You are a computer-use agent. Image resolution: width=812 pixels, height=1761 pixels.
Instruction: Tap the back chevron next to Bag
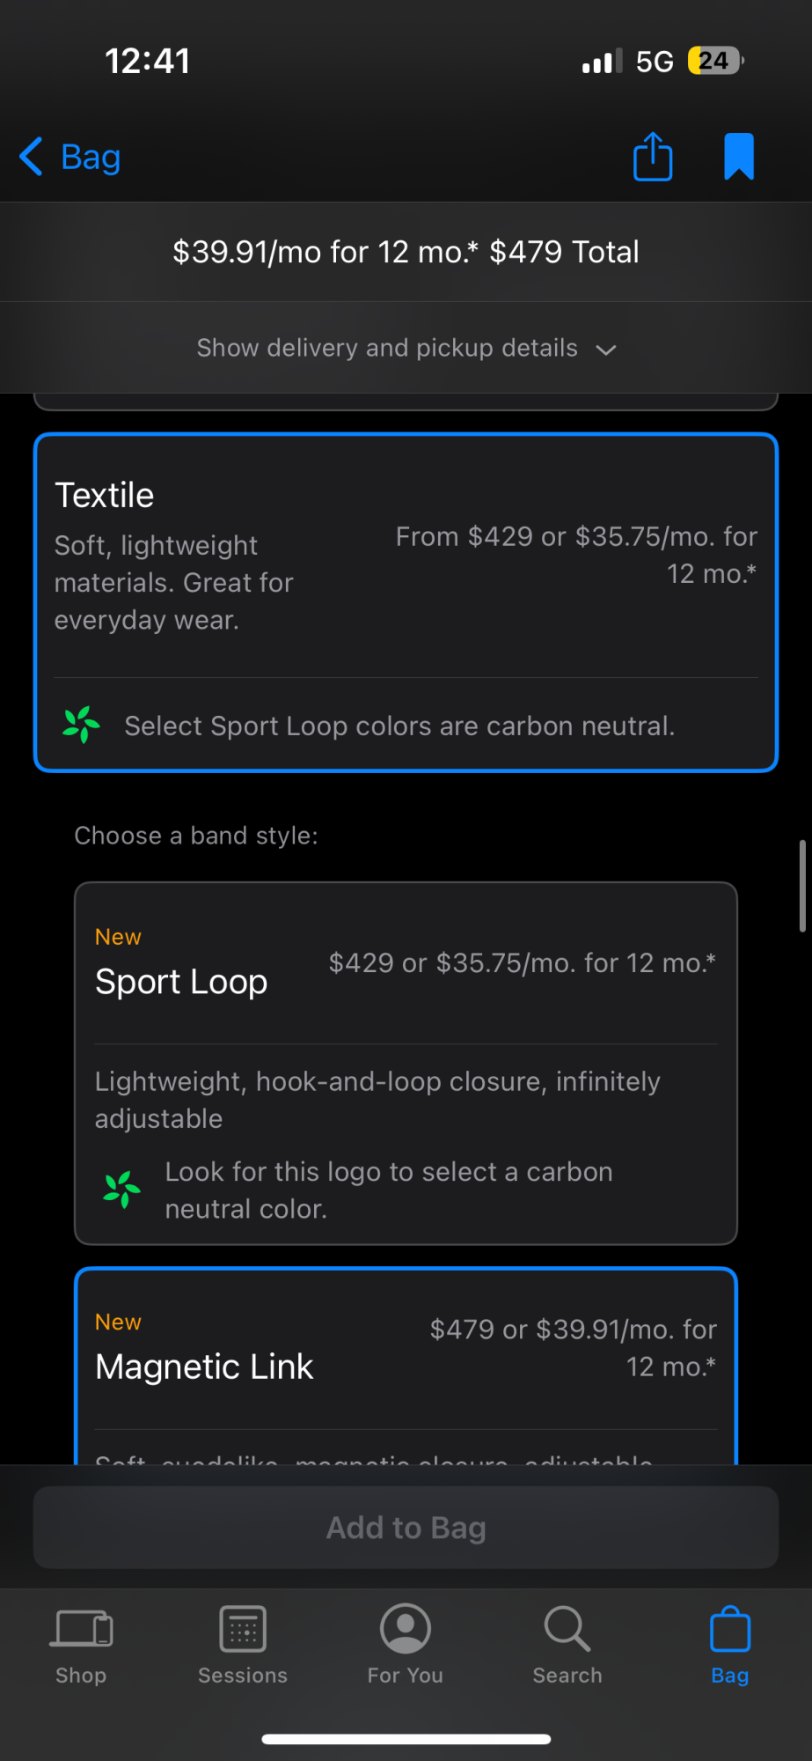point(31,157)
